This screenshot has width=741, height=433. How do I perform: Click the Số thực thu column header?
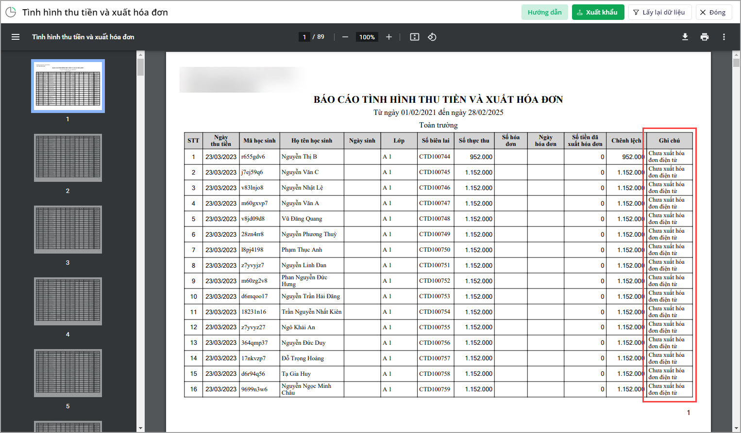click(x=474, y=141)
